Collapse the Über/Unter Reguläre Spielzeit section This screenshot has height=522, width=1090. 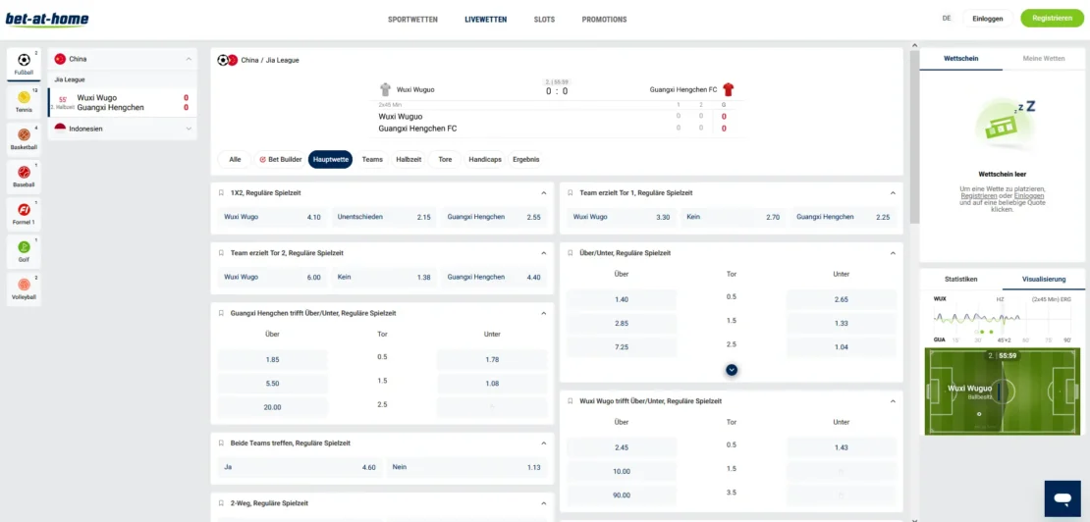tap(893, 253)
